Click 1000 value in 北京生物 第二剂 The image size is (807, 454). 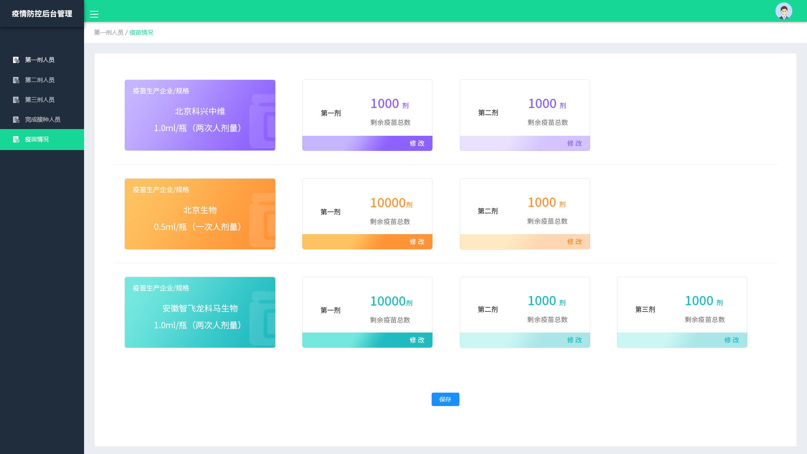[x=542, y=202]
